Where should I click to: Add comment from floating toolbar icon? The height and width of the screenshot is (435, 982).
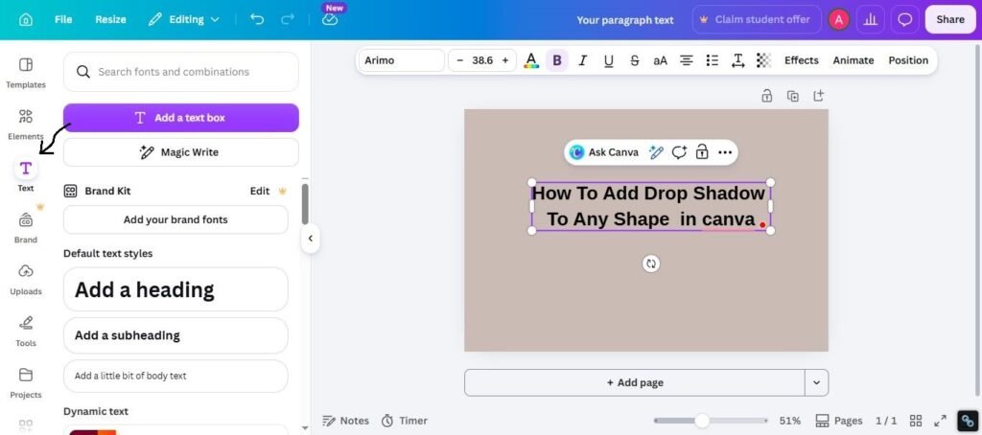coord(679,152)
